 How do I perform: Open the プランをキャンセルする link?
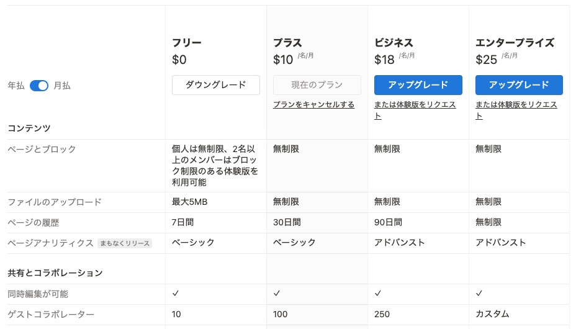pos(313,105)
